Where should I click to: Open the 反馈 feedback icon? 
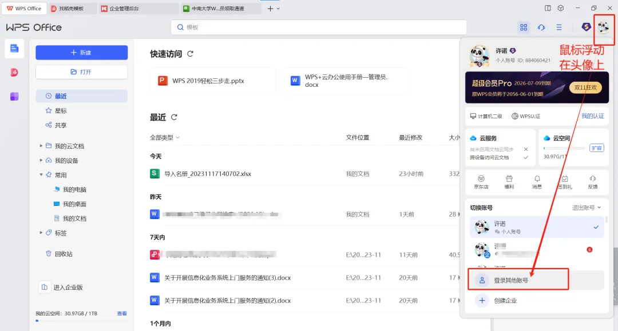[592, 182]
